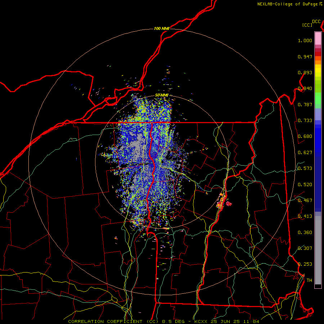The width and height of the screenshot is (324, 324).
Task: Click the yellow segment of the color bar
Action: [318, 71]
